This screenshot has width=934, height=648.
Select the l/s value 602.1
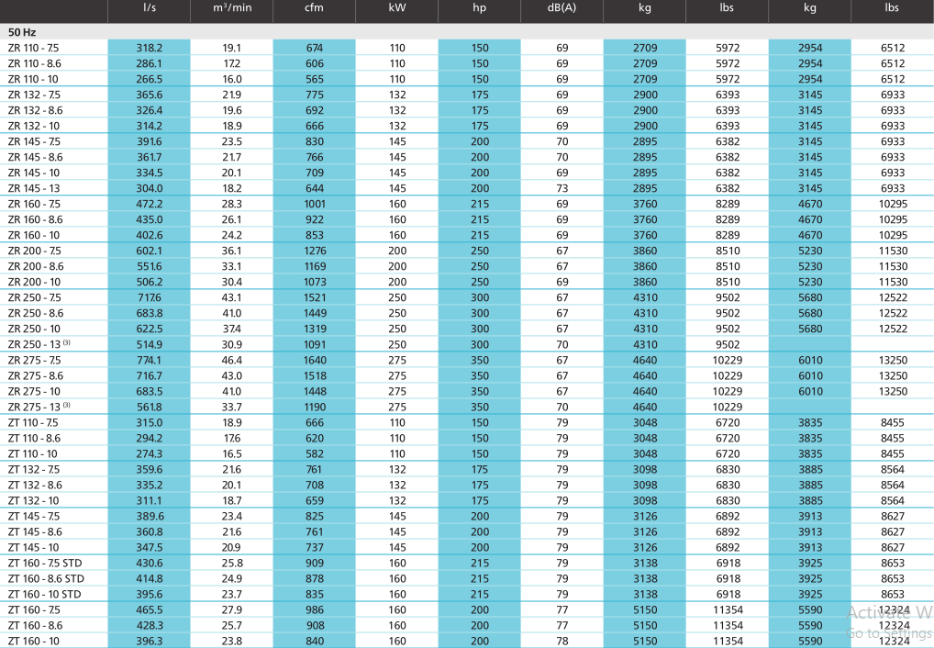click(149, 251)
